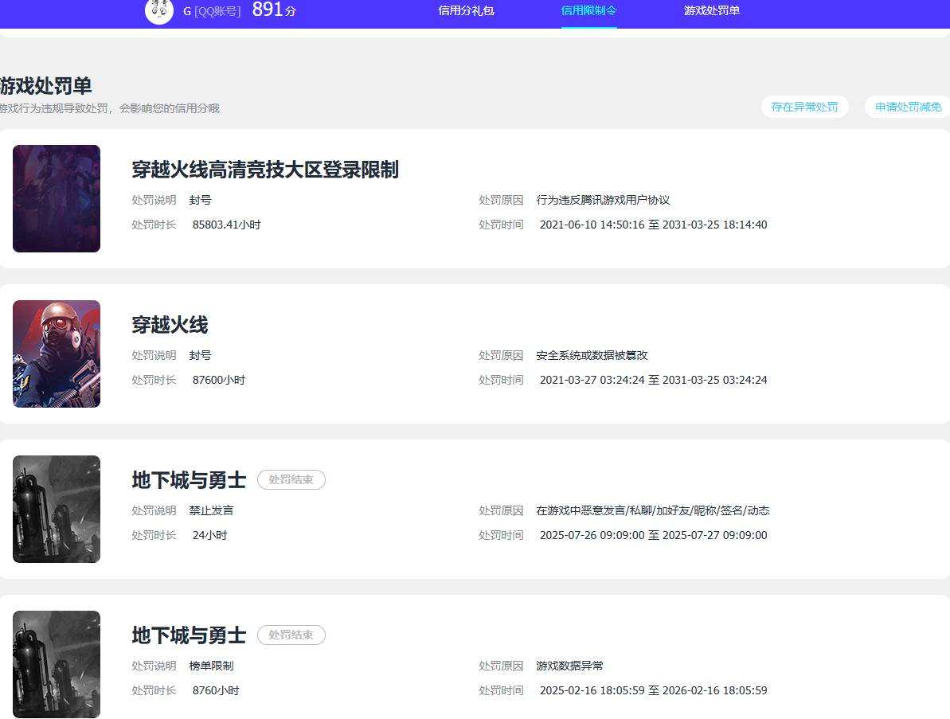The height and width of the screenshot is (719, 950).
Task: Click the time range starting 2021-03-27 03:24:24
Action: [653, 380]
